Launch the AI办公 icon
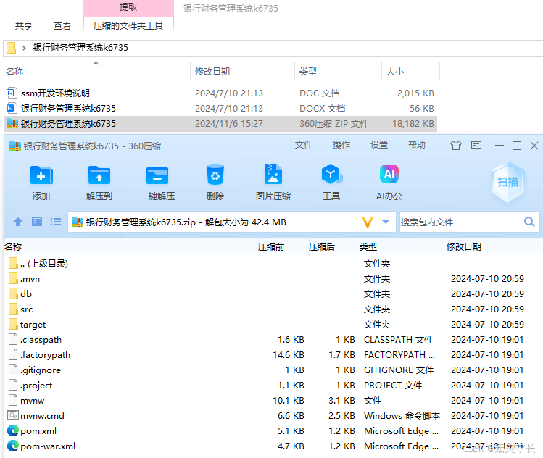 coord(389,174)
